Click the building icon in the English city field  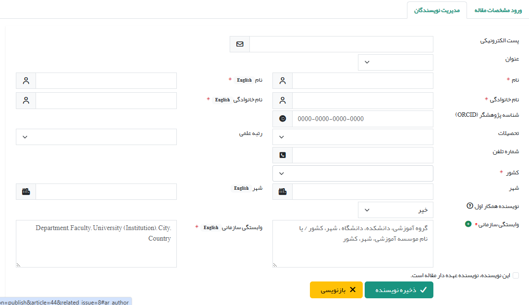(x=26, y=192)
